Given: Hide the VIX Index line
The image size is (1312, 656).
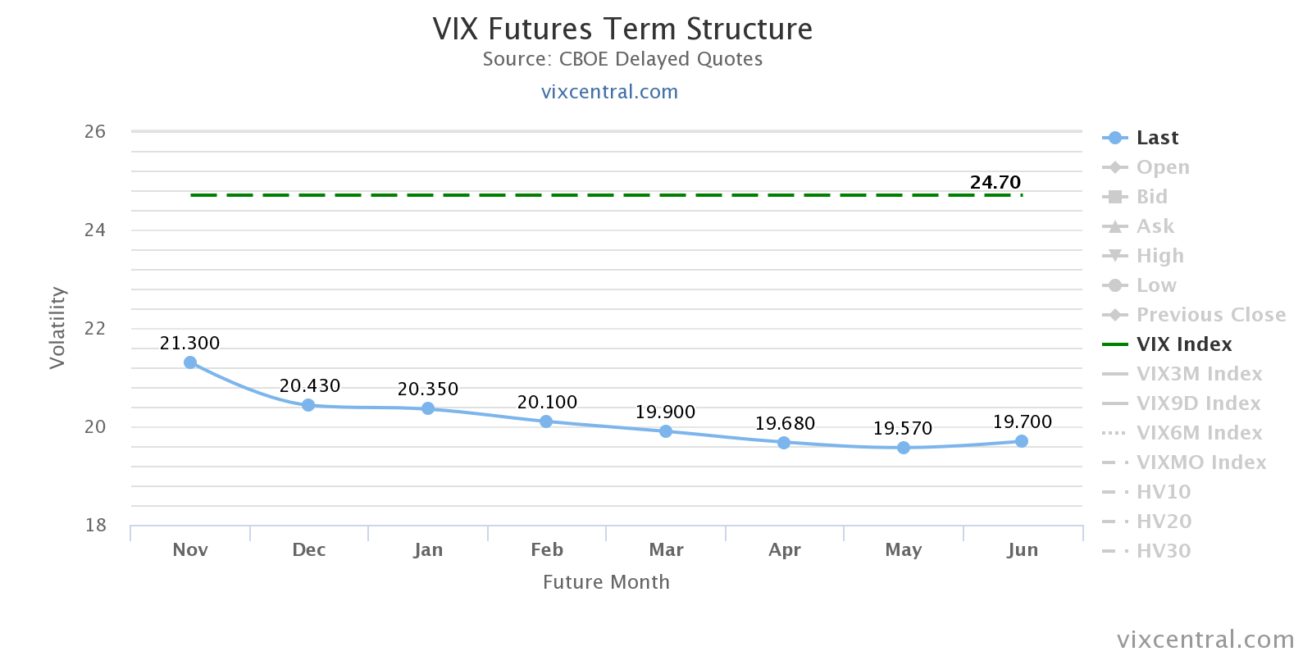Looking at the screenshot, I should coord(1183,344).
